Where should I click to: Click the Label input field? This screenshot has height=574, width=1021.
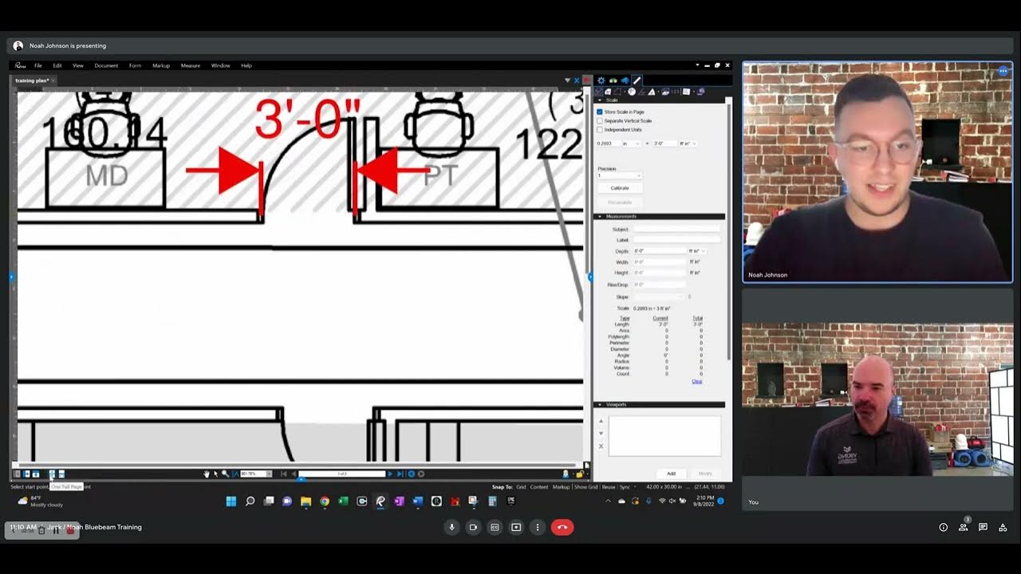(x=676, y=239)
